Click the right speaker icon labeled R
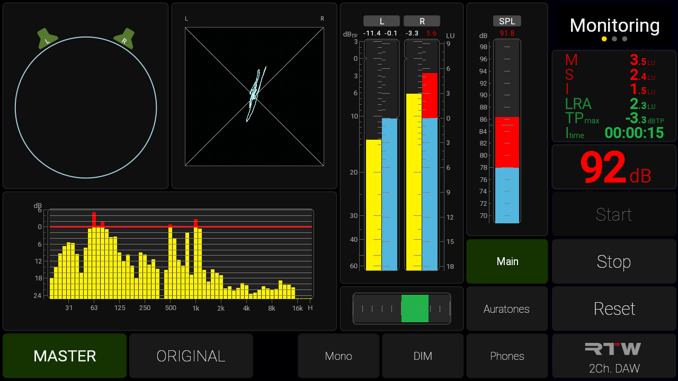This screenshot has height=381, width=678. [124, 40]
